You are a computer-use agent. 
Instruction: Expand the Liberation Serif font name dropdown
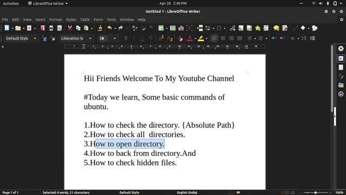point(90,38)
